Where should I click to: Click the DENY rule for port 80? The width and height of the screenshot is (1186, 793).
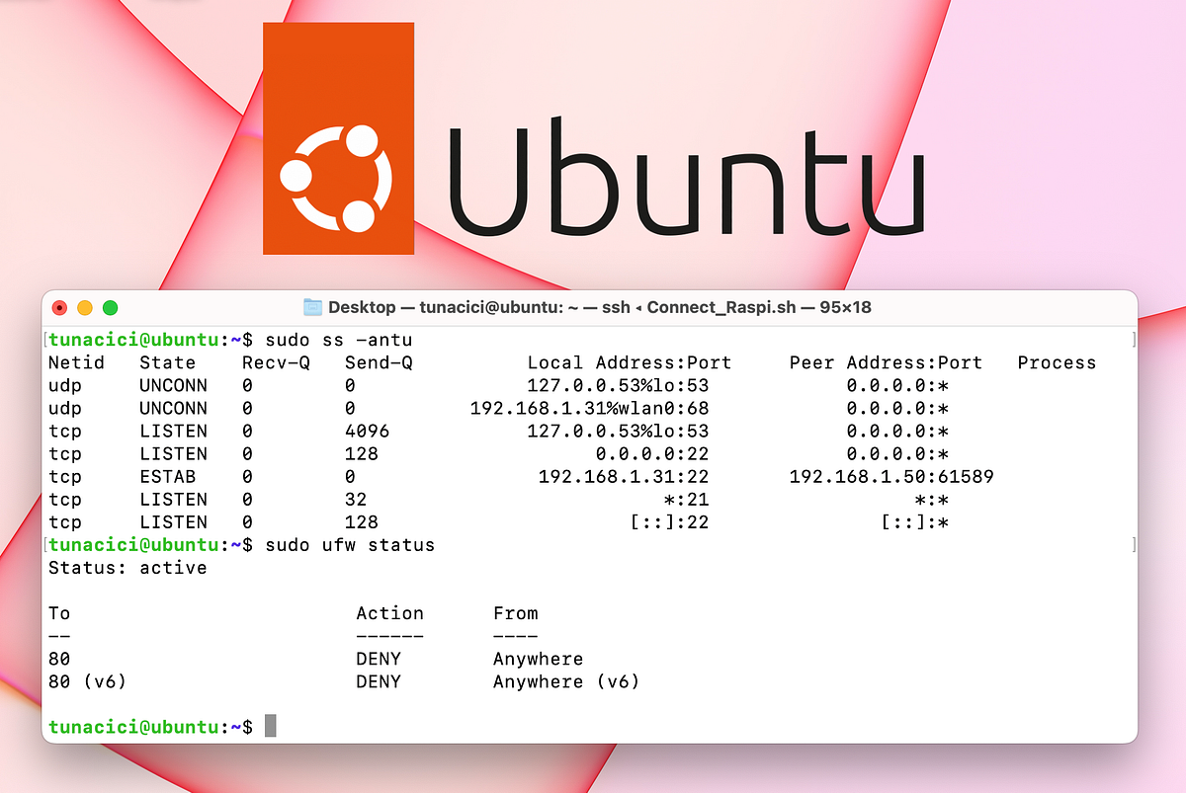click(x=377, y=659)
